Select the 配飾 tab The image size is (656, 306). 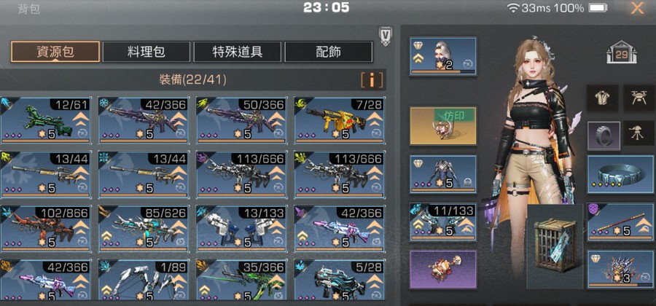click(x=329, y=52)
